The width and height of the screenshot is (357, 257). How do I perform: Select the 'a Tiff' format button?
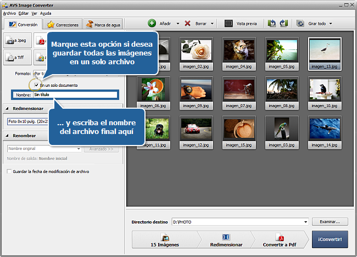click(17, 57)
